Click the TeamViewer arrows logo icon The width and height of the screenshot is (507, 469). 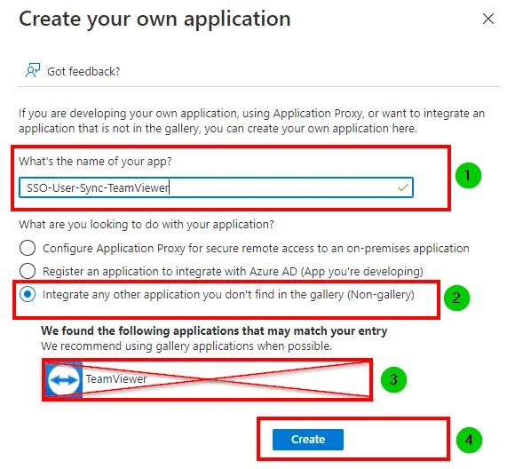[x=63, y=379]
